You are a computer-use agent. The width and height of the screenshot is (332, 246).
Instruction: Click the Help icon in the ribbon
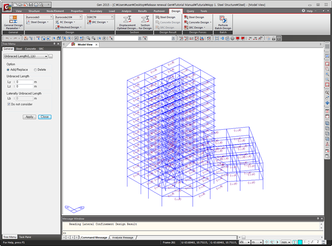(x=304, y=11)
